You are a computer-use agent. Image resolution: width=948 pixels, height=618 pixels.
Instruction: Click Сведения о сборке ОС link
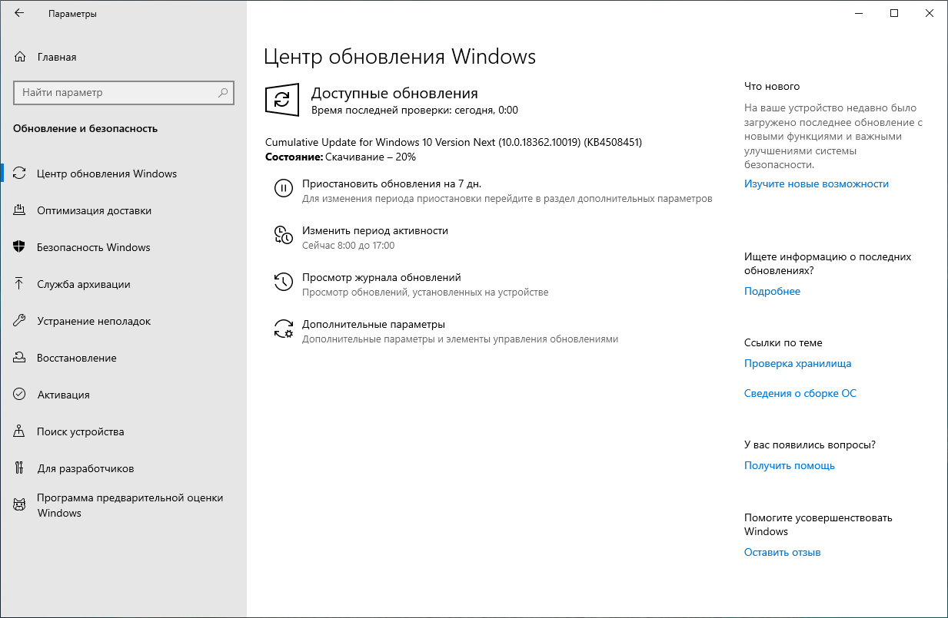tap(800, 392)
